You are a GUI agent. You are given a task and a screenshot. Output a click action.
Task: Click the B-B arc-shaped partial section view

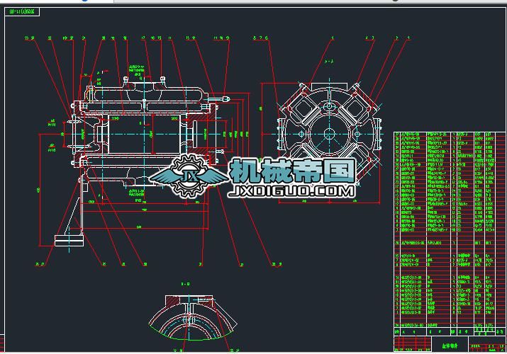click(193, 317)
